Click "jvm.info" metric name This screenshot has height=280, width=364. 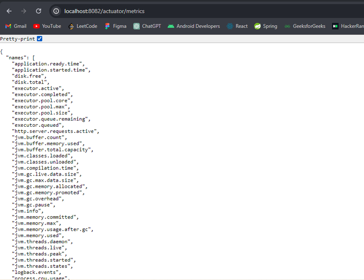[26, 211]
